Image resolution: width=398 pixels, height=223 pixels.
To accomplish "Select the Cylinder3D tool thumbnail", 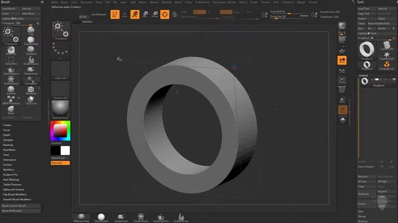I will [x=387, y=46].
